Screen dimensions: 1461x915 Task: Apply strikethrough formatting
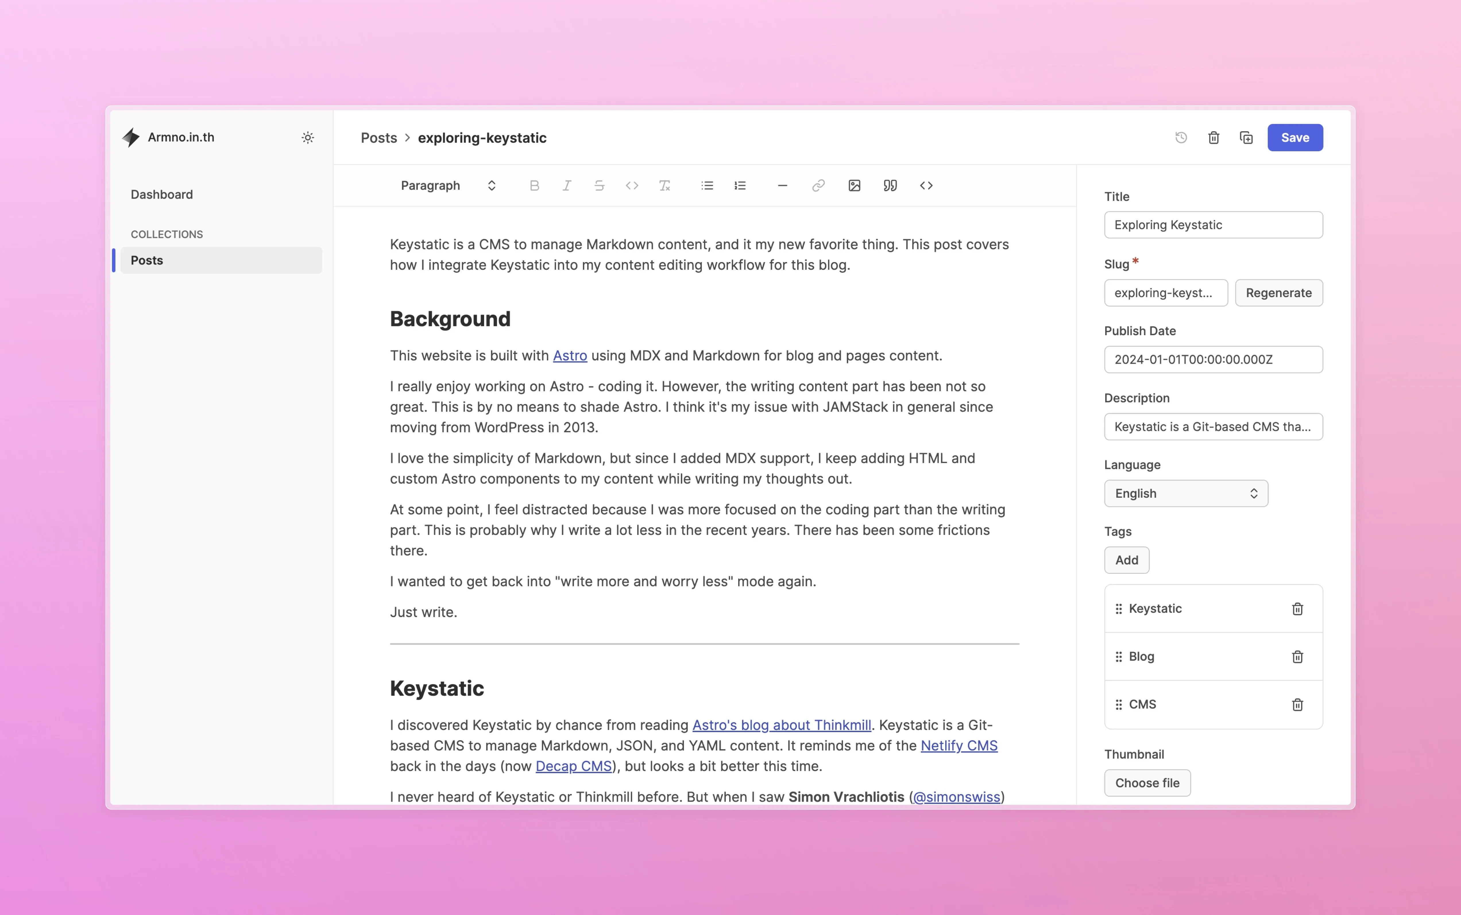pos(599,186)
